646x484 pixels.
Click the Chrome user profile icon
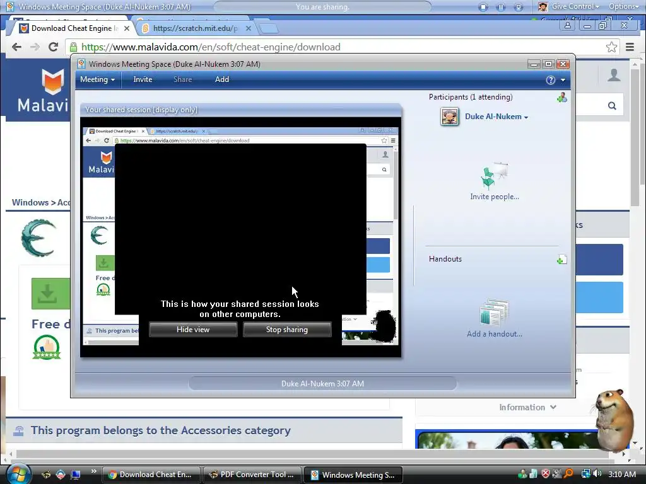(567, 25)
